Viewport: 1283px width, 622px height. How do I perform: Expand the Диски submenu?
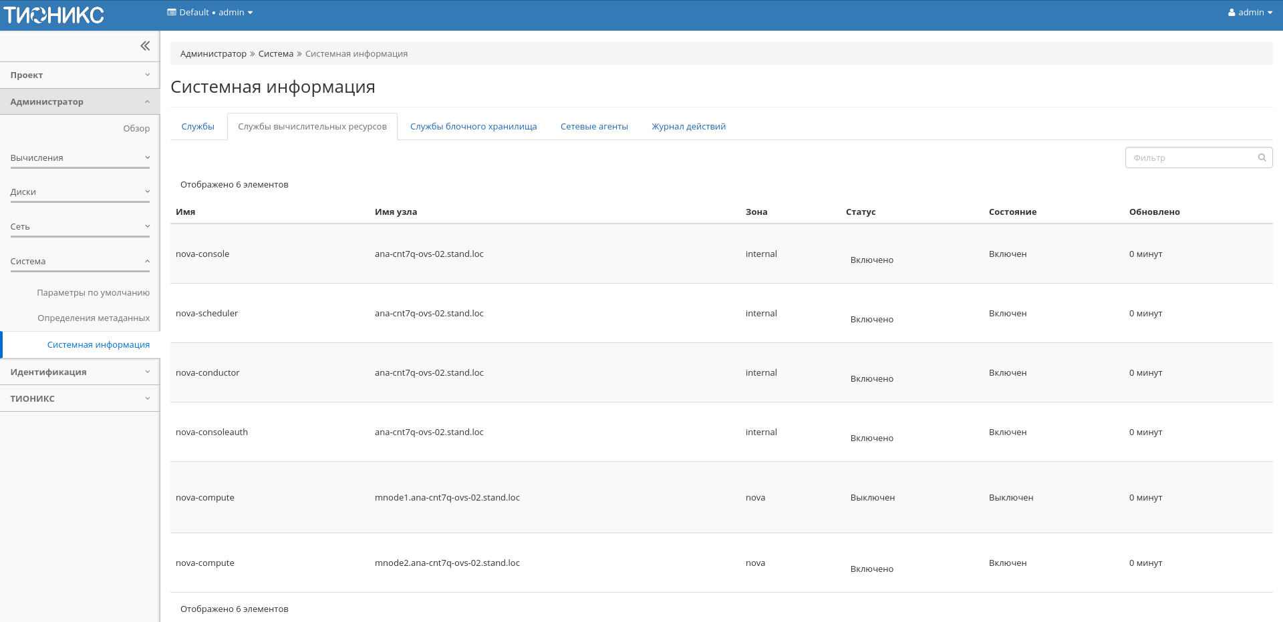[80, 192]
